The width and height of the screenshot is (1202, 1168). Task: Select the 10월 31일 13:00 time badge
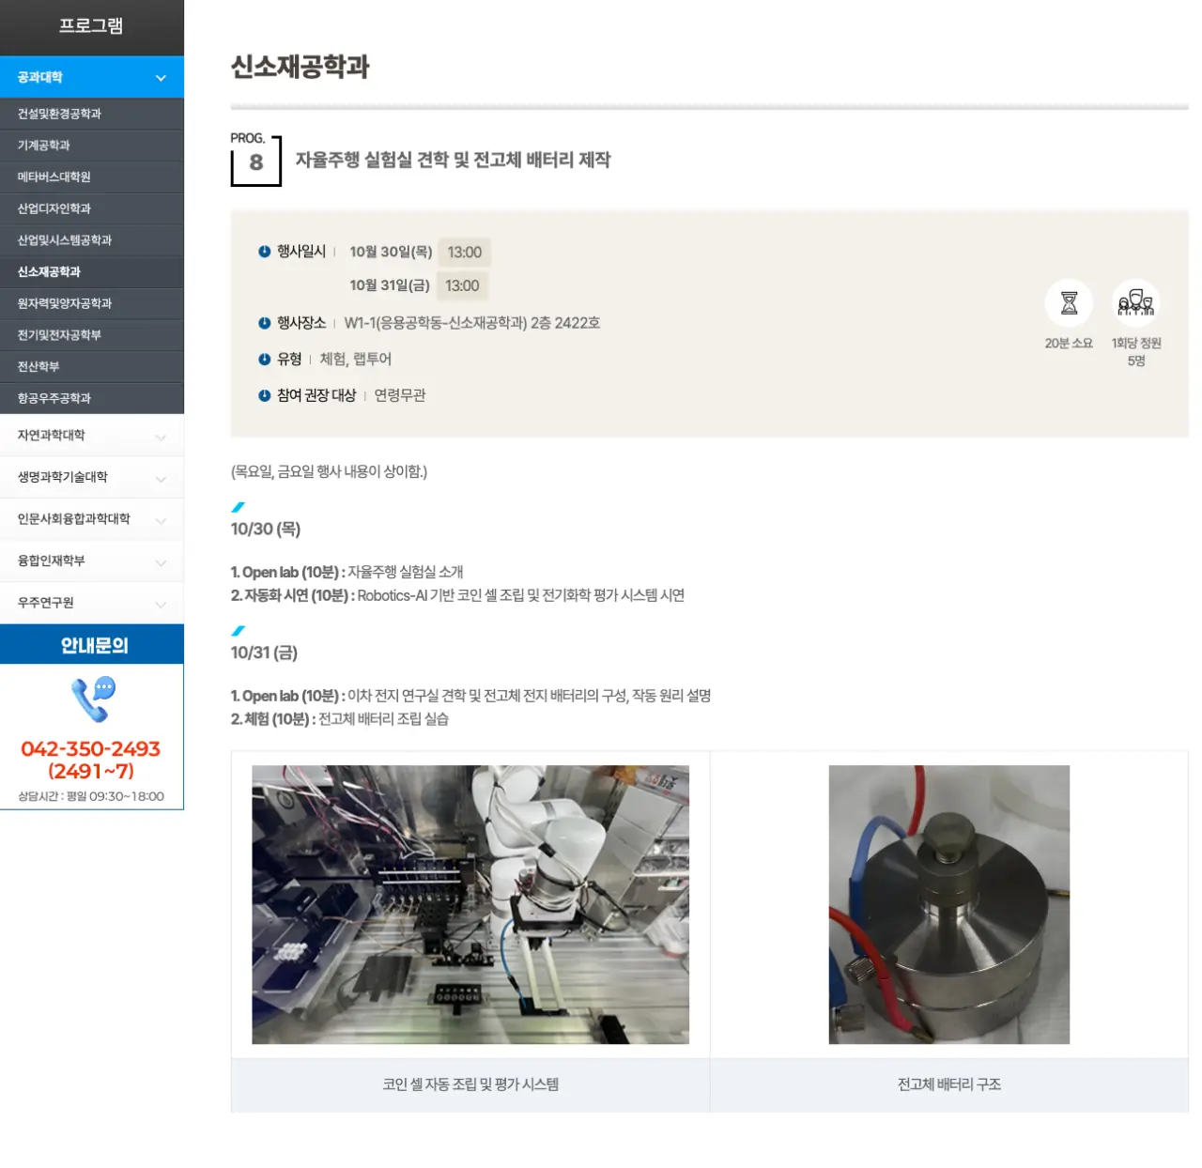tap(462, 286)
